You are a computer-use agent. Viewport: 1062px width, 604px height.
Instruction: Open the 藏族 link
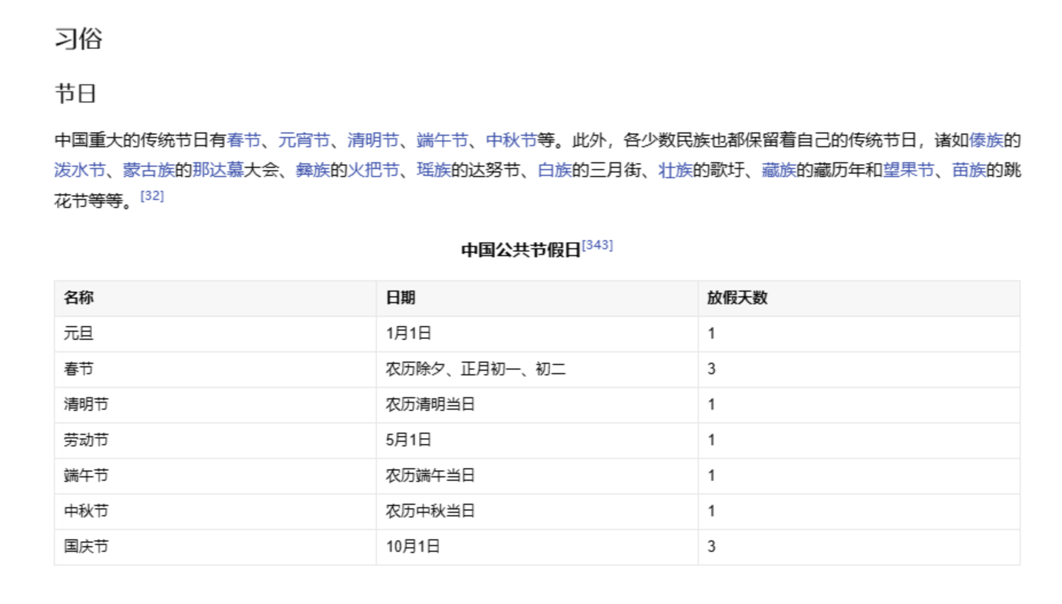[x=779, y=170]
